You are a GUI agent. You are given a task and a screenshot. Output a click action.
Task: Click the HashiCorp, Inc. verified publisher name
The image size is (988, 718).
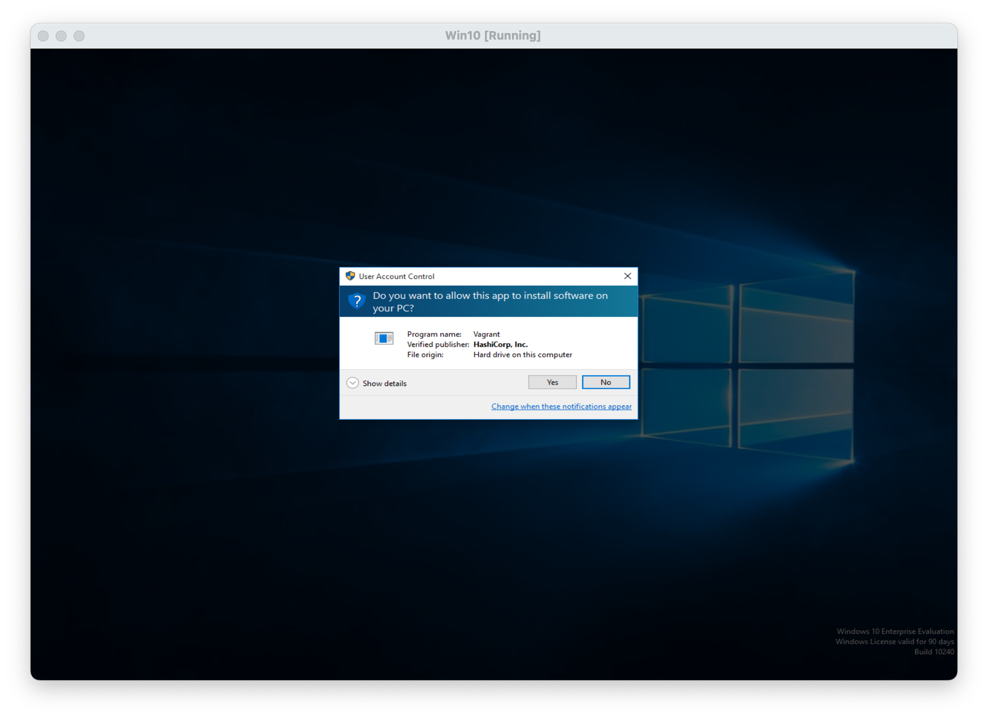(x=500, y=344)
